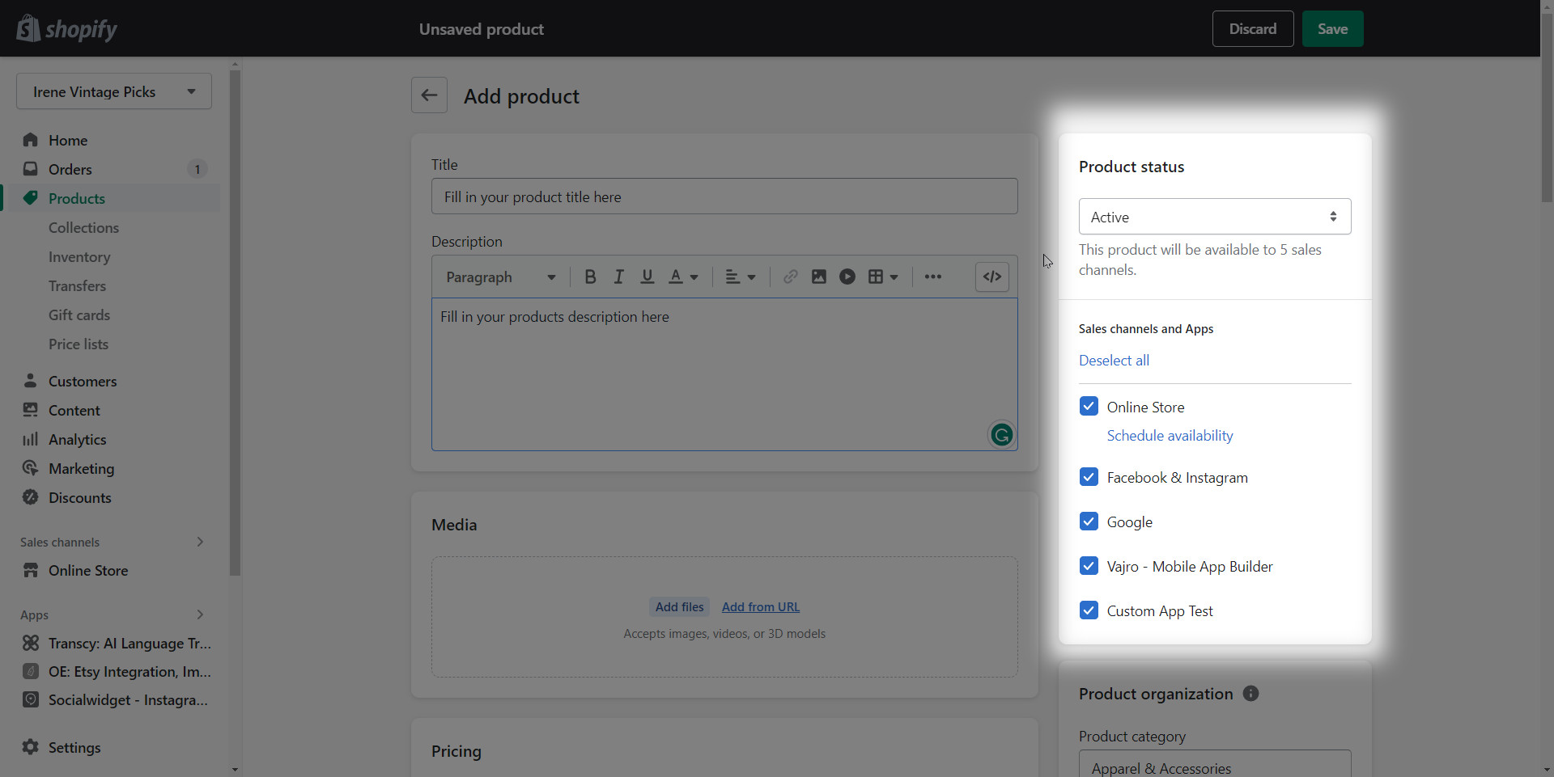Image resolution: width=1554 pixels, height=777 pixels.
Task: Click Deselect all link
Action: coord(1114,361)
